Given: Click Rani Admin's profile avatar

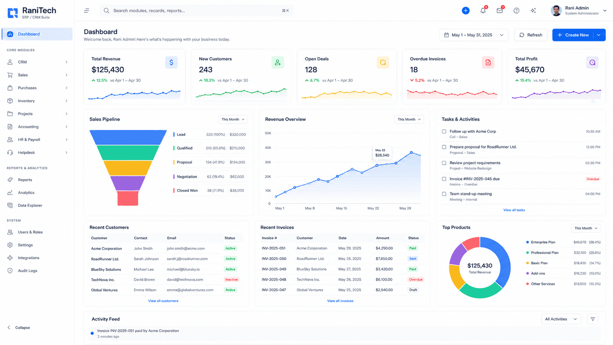Looking at the screenshot, I should coord(556,11).
